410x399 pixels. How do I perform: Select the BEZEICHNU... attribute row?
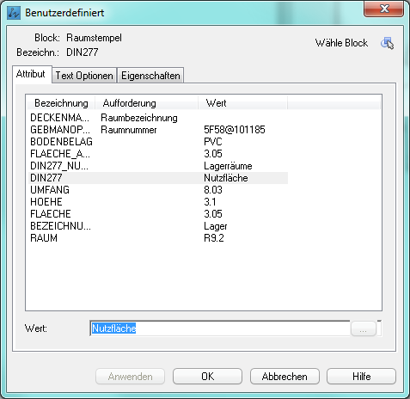pyautogui.click(x=159, y=226)
